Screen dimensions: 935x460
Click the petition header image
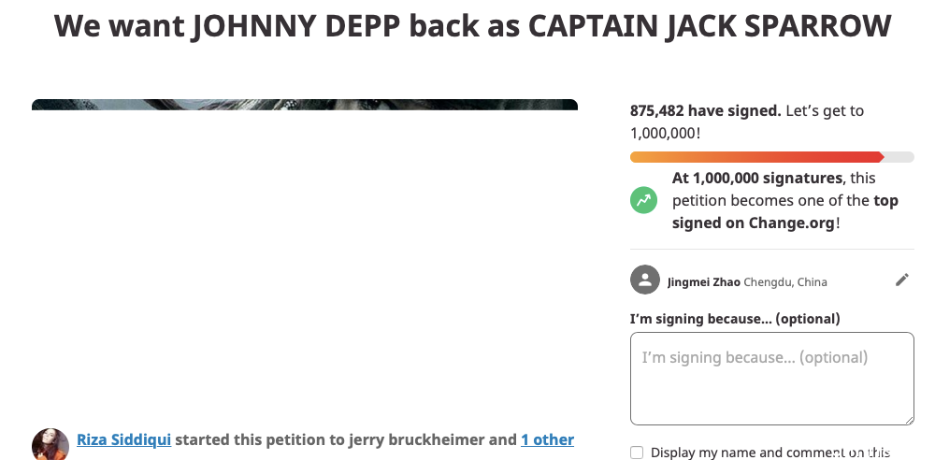coord(304,105)
